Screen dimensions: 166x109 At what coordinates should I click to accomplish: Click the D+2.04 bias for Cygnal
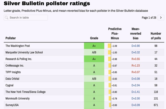pos(135,85)
